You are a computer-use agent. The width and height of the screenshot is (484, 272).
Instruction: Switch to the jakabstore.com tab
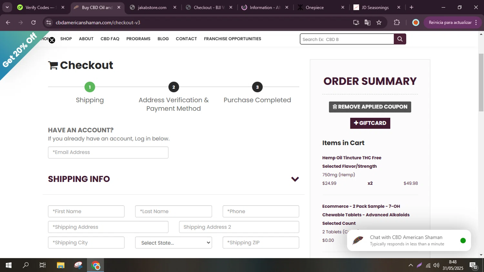click(152, 7)
